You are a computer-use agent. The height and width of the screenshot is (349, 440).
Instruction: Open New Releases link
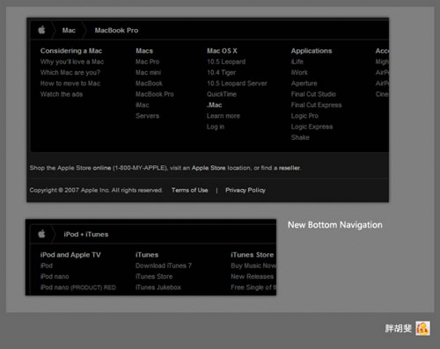coord(253,277)
